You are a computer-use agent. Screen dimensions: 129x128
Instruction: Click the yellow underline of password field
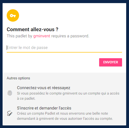pyautogui.click(x=64, y=52)
